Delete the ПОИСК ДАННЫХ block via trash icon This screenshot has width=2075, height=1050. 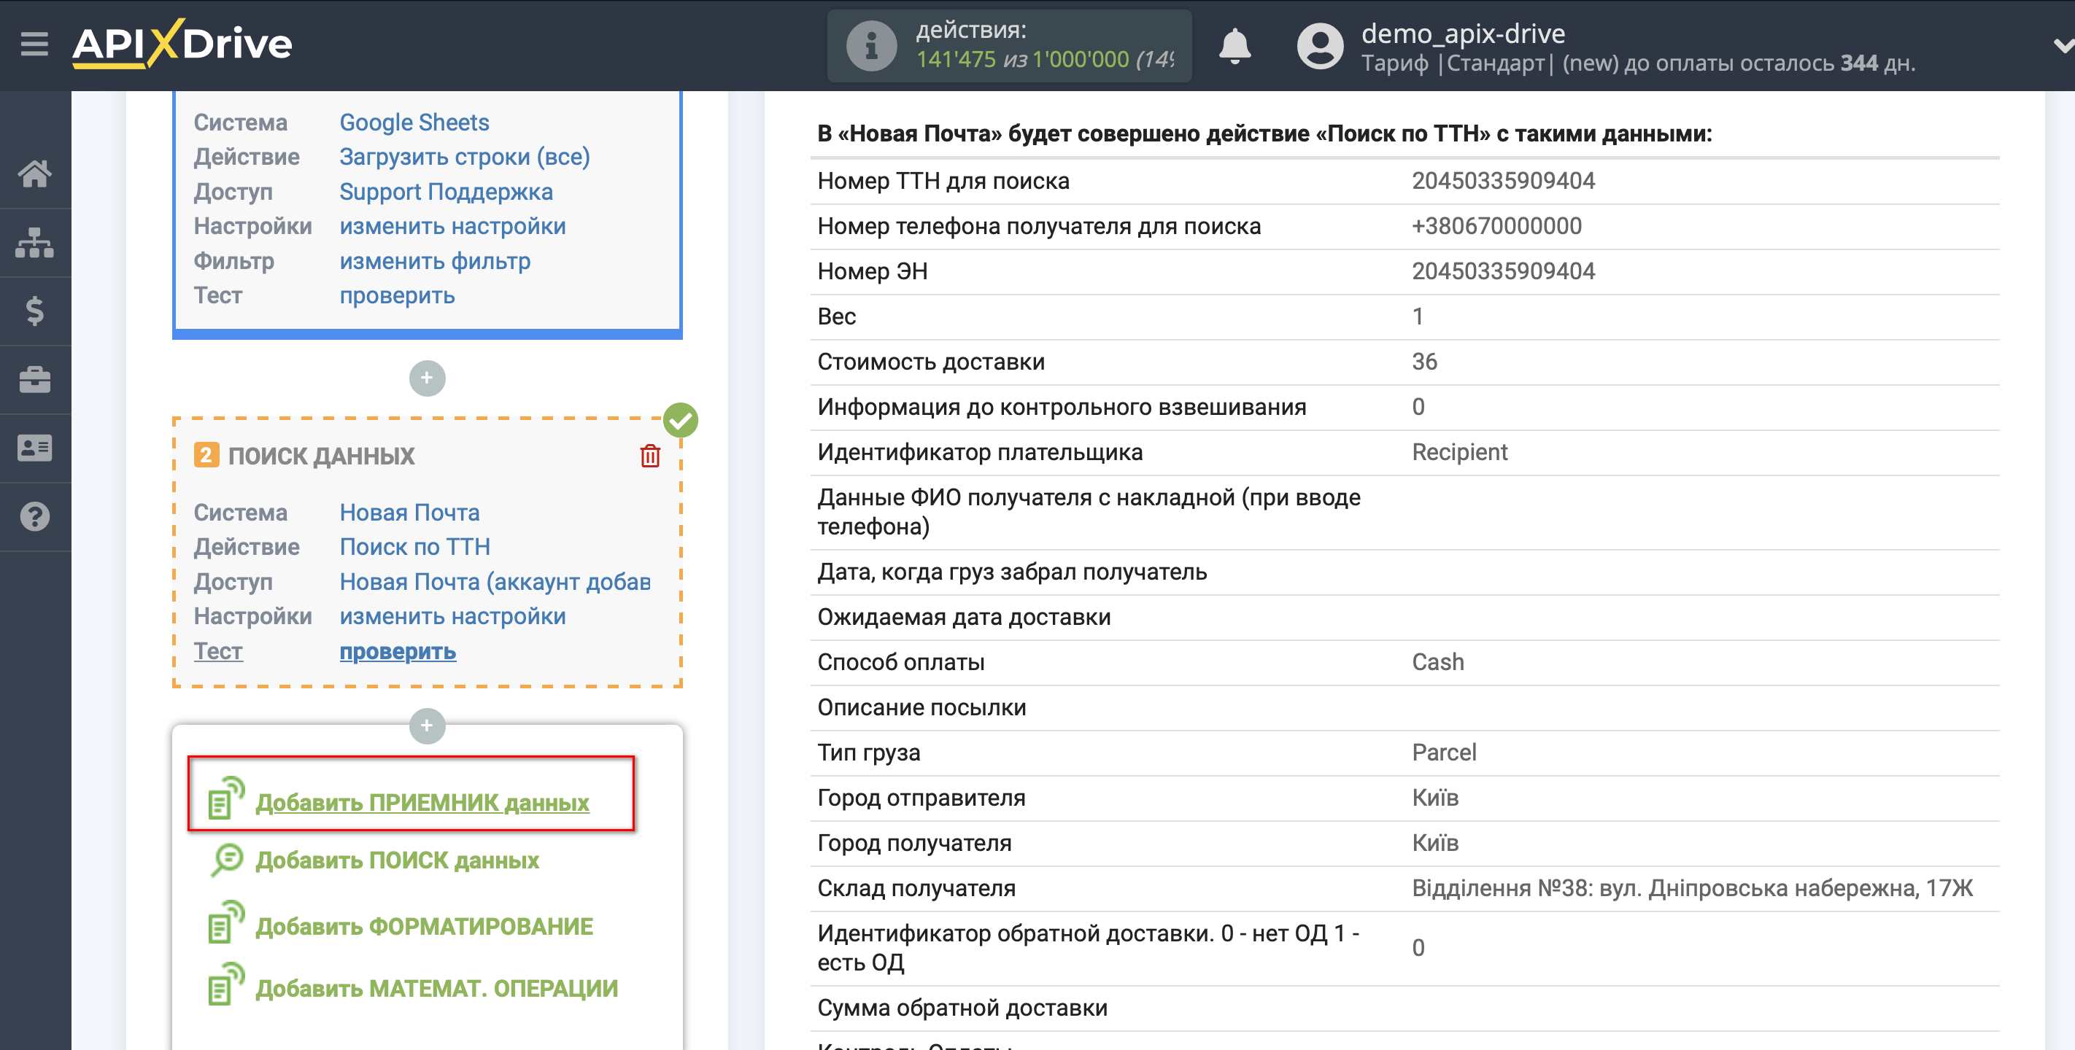pyautogui.click(x=650, y=456)
